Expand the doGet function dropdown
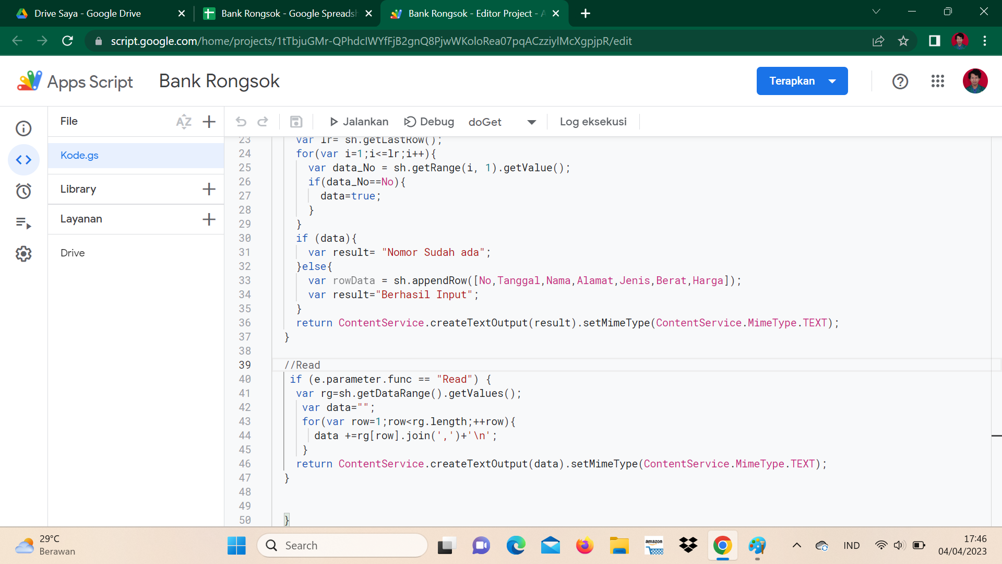Image resolution: width=1002 pixels, height=564 pixels. click(x=531, y=122)
